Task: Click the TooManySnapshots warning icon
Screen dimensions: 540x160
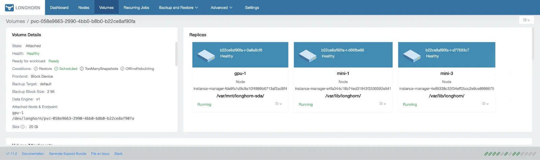Action: coord(82,69)
